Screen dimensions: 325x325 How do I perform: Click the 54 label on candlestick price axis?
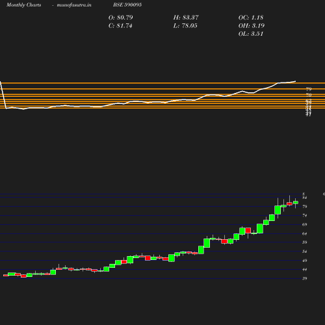[305, 252]
